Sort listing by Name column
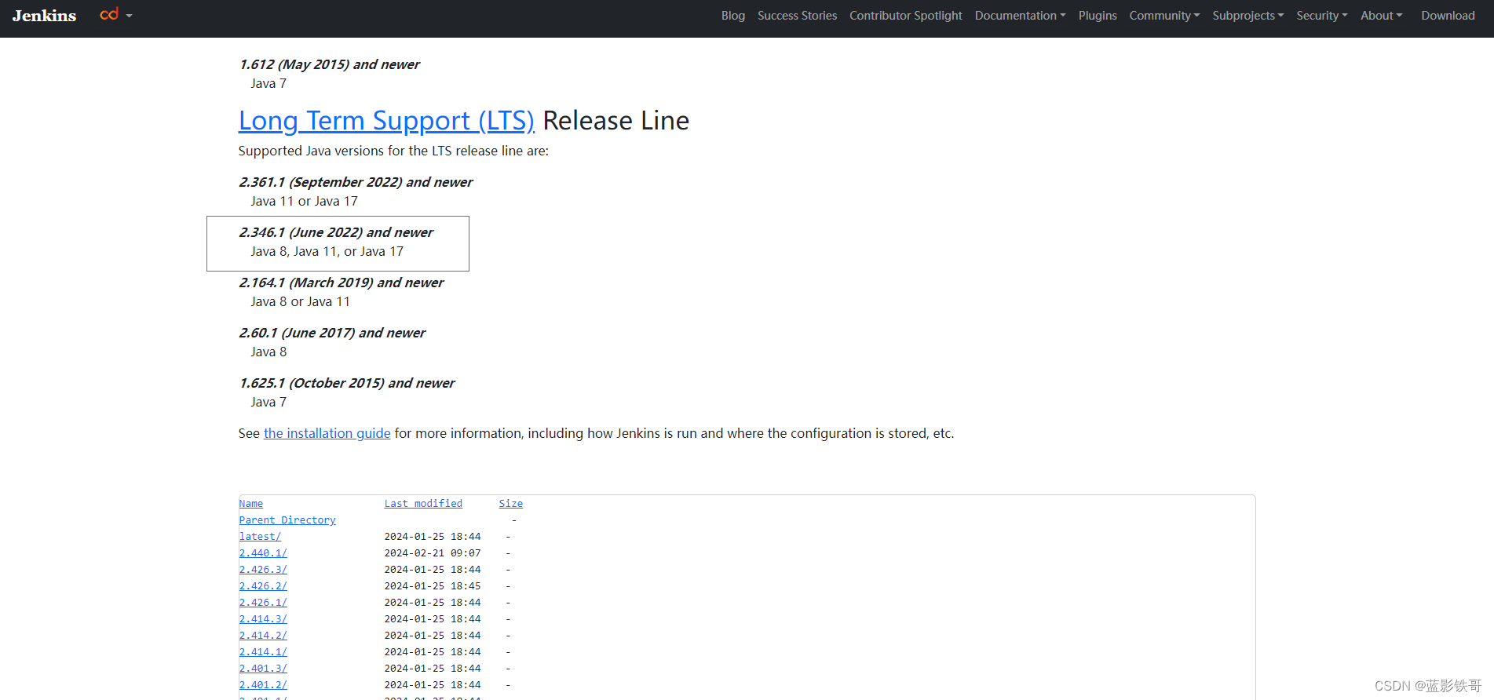1494x700 pixels. point(251,504)
